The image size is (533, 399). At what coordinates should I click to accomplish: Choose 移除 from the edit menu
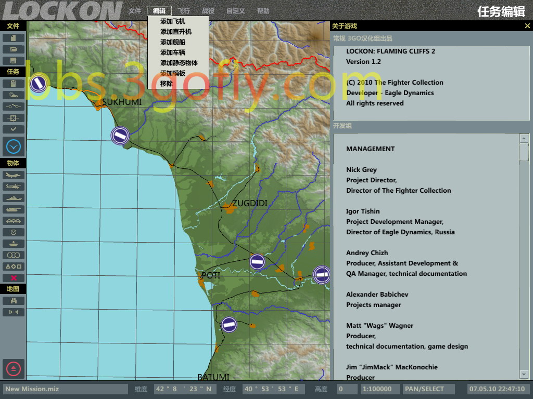[178, 84]
